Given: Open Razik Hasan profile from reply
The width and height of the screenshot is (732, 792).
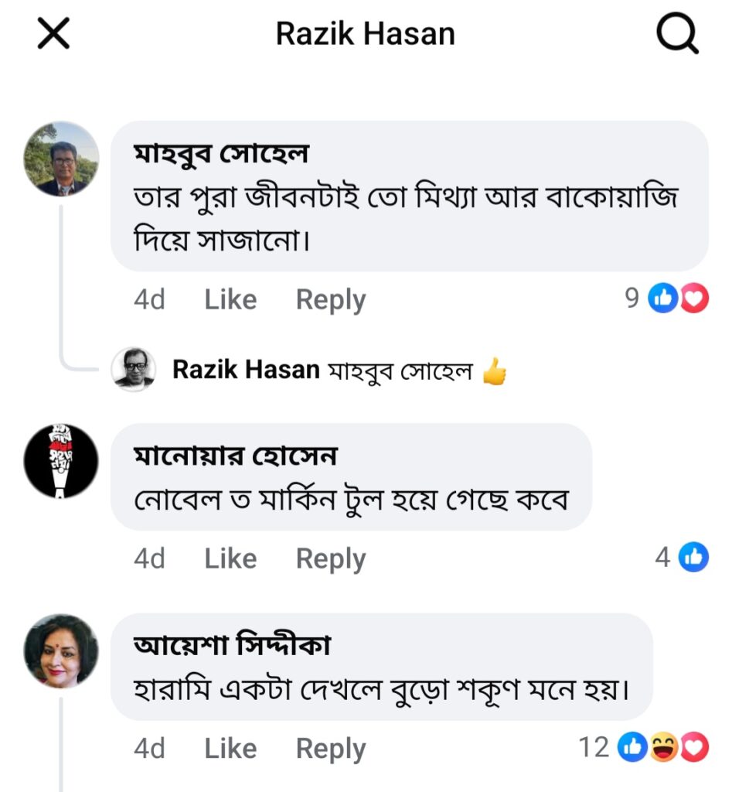Looking at the screenshot, I should point(246,370).
